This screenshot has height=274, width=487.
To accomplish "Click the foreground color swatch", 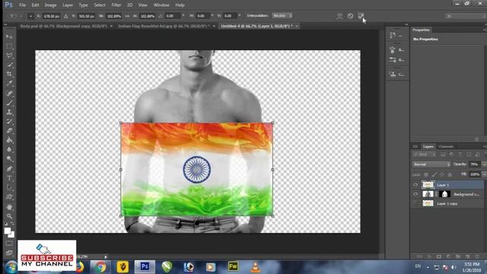I will tap(8, 231).
